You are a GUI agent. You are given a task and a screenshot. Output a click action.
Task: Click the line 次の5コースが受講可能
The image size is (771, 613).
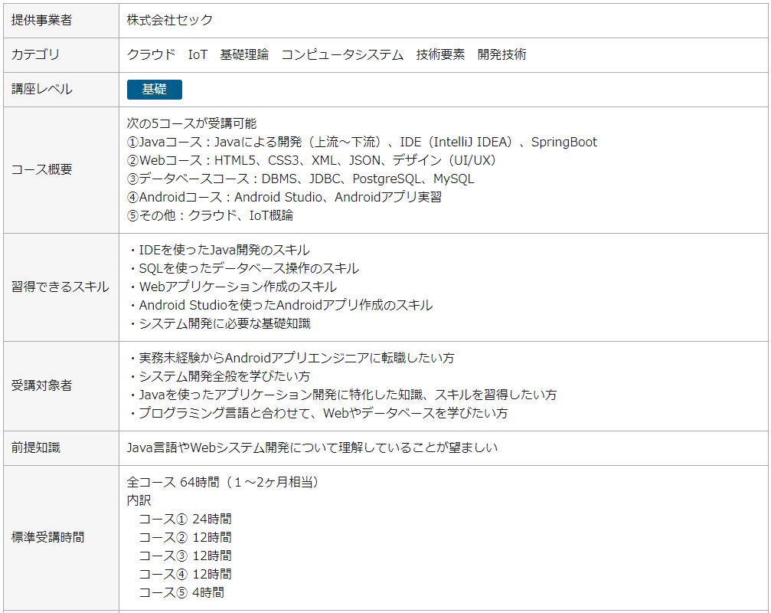point(191,123)
